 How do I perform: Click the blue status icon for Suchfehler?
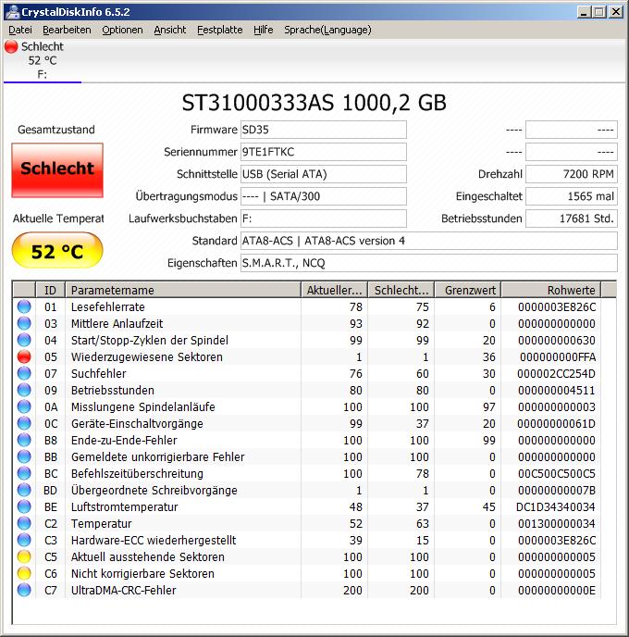click(x=24, y=373)
